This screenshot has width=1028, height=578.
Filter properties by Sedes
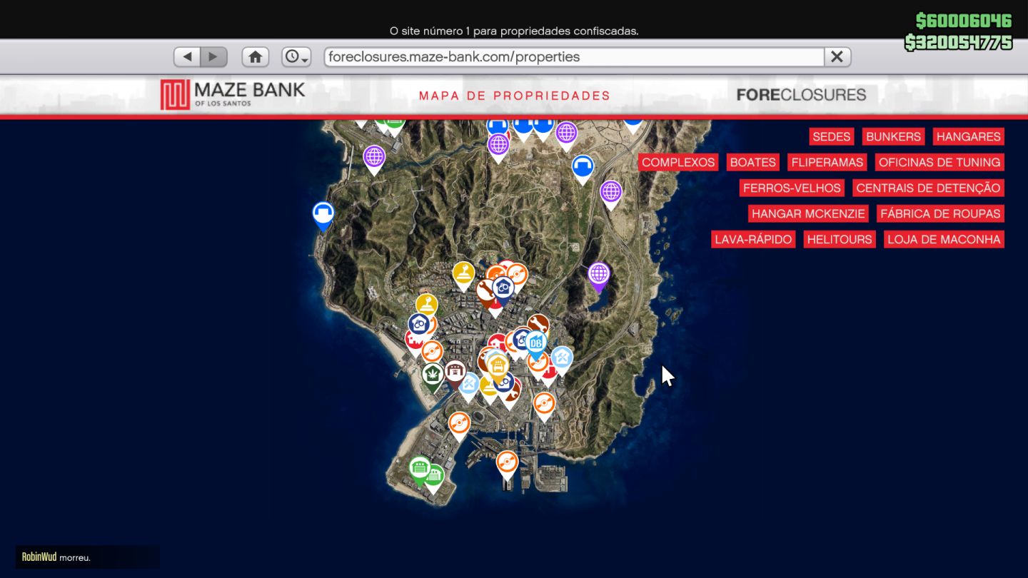(832, 136)
